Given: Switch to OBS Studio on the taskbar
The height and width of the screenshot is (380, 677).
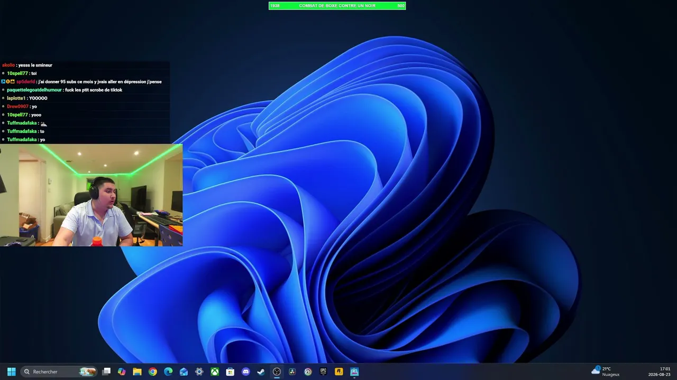Looking at the screenshot, I should (x=277, y=372).
